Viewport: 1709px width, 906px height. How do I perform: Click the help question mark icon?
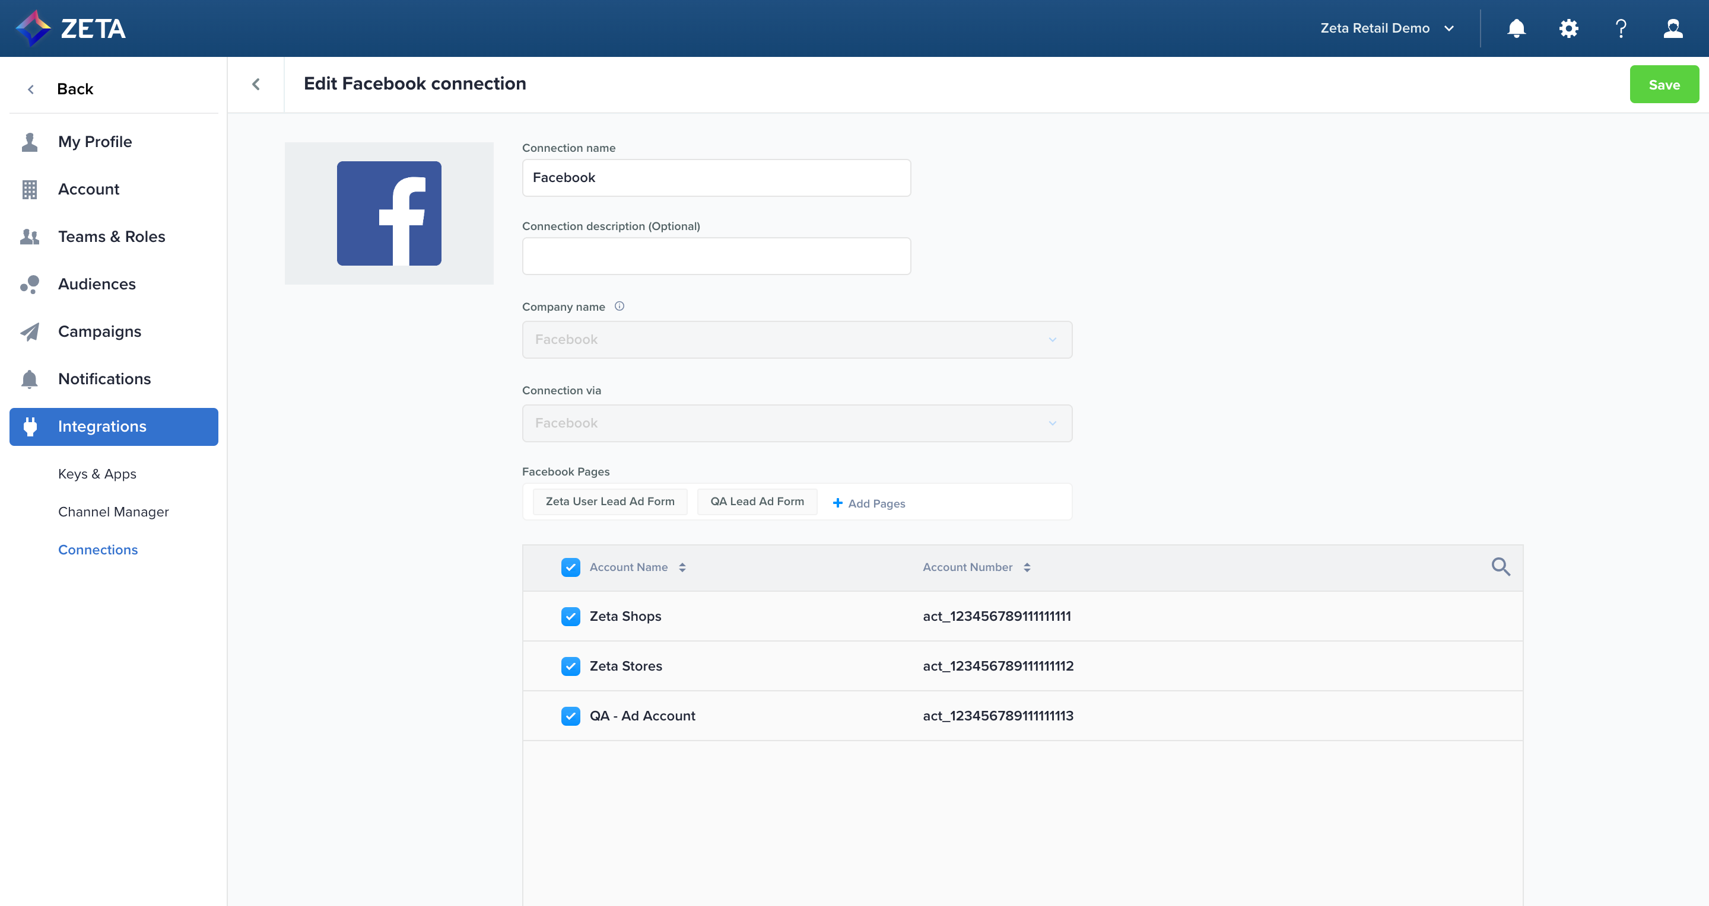[1621, 28]
